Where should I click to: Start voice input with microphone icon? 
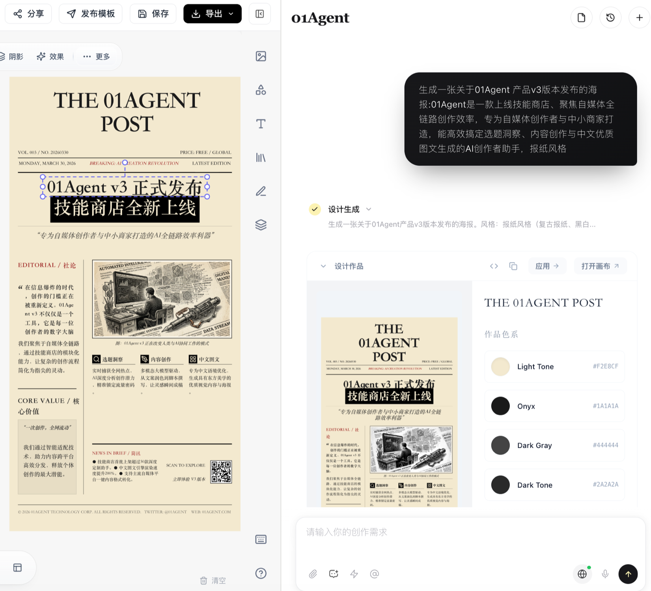tap(605, 574)
